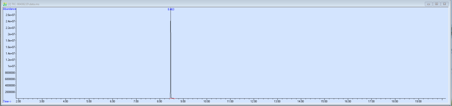Click the 2000000 abundance tick label
The height and width of the screenshot is (106, 452).
point(10,92)
